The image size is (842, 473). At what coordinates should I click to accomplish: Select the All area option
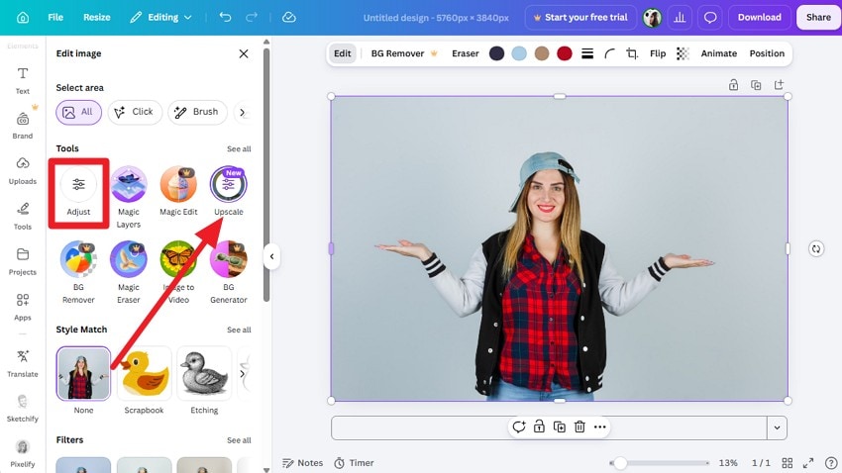click(x=78, y=112)
